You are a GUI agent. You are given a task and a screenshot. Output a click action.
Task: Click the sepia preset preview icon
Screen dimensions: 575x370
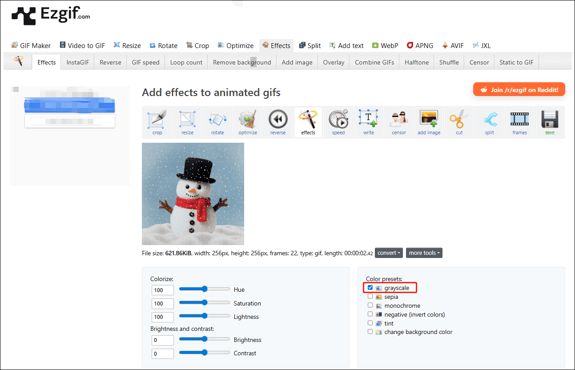[379, 297]
